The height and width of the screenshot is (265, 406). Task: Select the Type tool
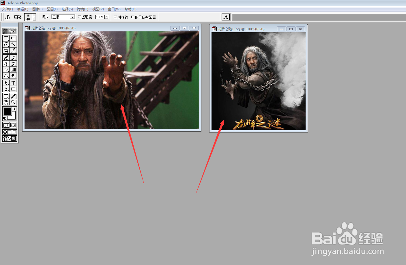tap(13, 83)
